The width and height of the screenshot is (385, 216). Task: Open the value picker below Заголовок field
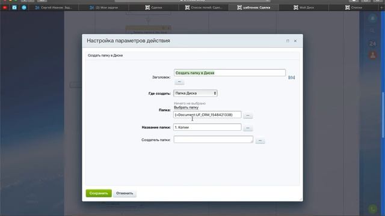coord(179,82)
